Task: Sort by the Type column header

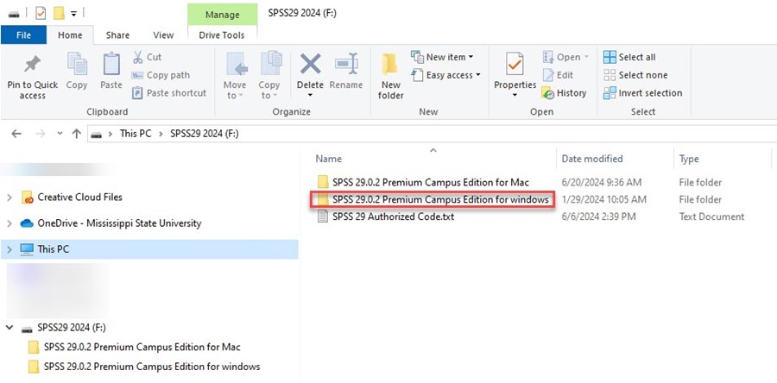Action: 689,159
